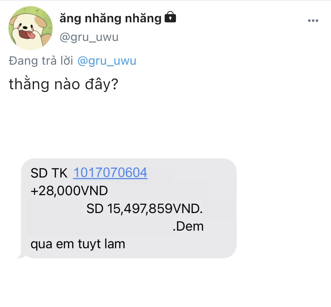Click the word "tuyt" in message
The width and height of the screenshot is (331, 307).
click(x=89, y=244)
